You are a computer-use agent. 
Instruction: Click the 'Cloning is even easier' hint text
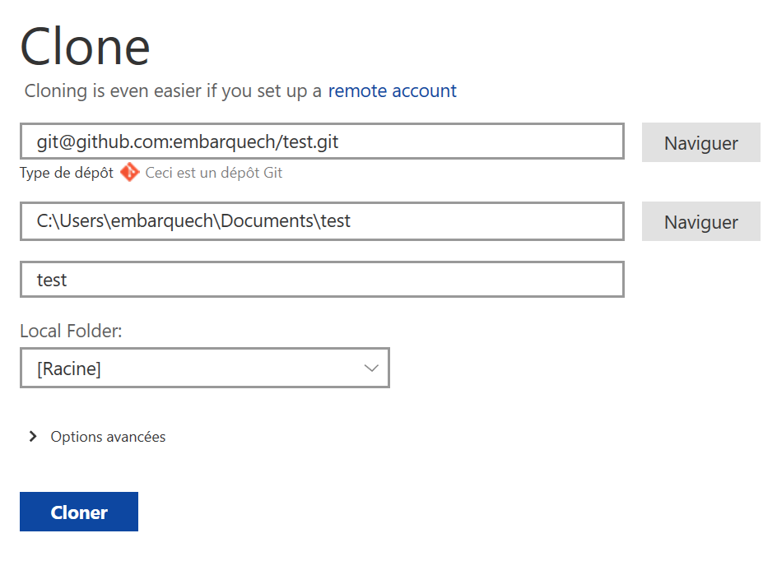(173, 90)
